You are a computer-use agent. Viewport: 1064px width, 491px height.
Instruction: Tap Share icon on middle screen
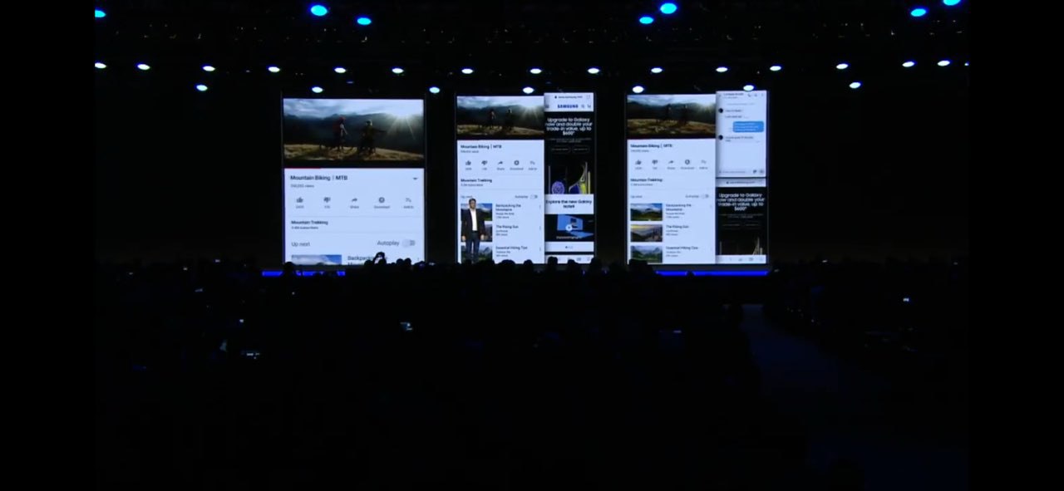(500, 163)
